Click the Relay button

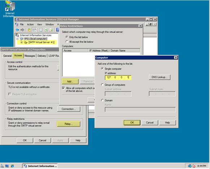[x=69, y=124]
